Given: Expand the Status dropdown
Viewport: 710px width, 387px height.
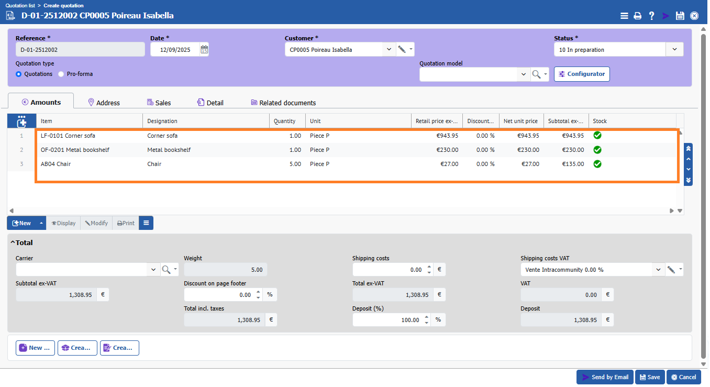Looking at the screenshot, I should pos(674,50).
